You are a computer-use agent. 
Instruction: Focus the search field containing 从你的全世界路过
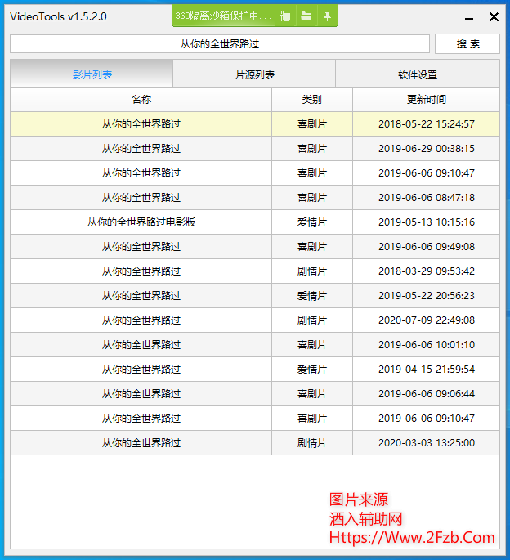[219, 43]
